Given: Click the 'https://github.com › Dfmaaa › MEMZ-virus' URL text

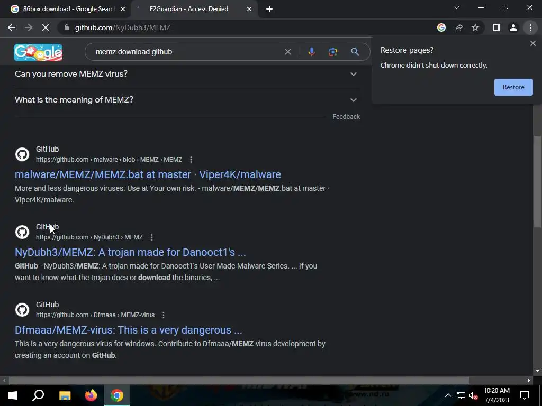Looking at the screenshot, I should click(95, 315).
